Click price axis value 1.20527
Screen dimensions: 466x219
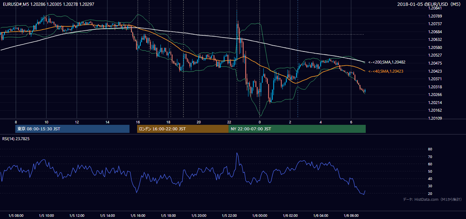pos(435,55)
